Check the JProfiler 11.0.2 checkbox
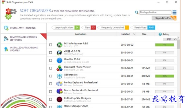187x108 pixels. tap(51, 60)
